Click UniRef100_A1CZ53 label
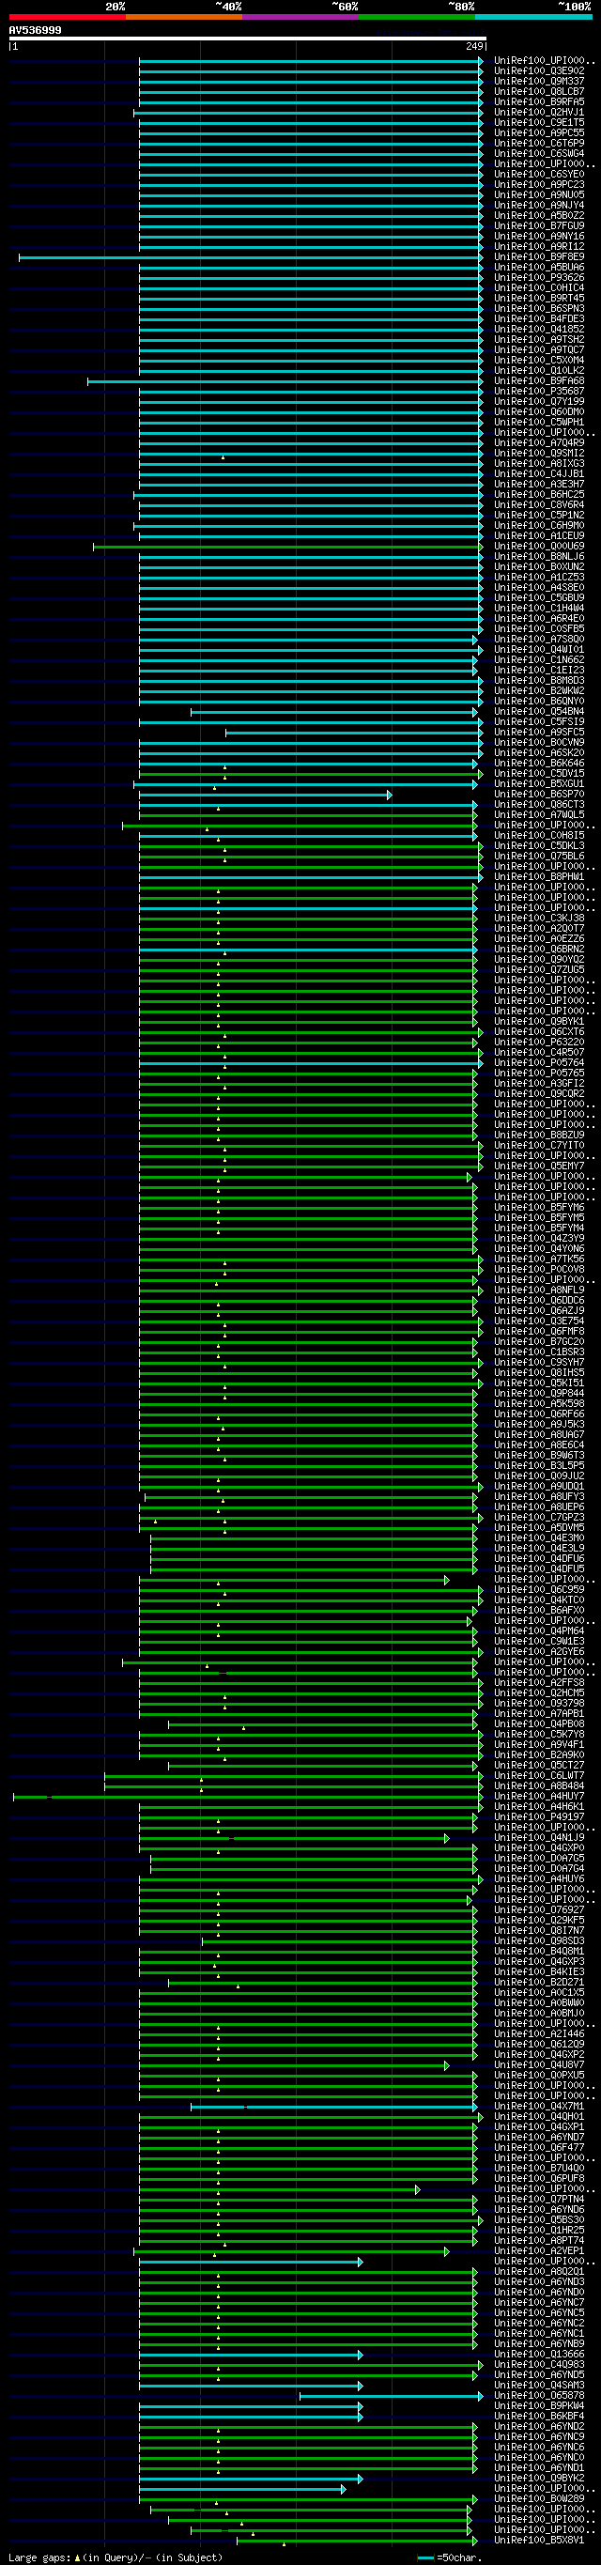The image size is (601, 2565). 539,578
